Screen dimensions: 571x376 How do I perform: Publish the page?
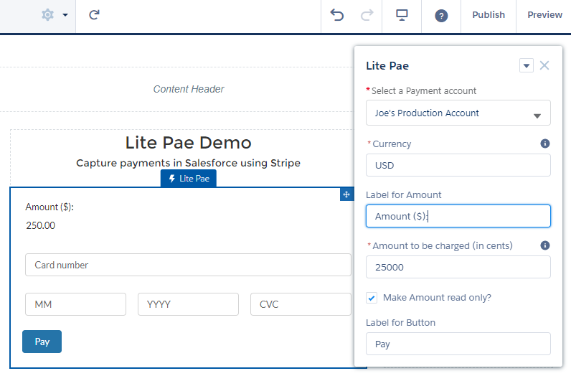[489, 15]
